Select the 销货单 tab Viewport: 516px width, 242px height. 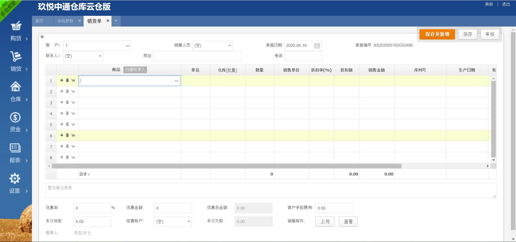coord(94,21)
